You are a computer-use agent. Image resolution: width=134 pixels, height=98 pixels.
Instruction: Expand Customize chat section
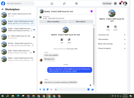112,35
